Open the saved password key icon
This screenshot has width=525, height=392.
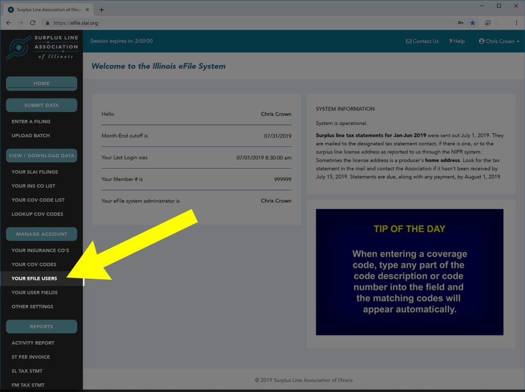[461, 23]
